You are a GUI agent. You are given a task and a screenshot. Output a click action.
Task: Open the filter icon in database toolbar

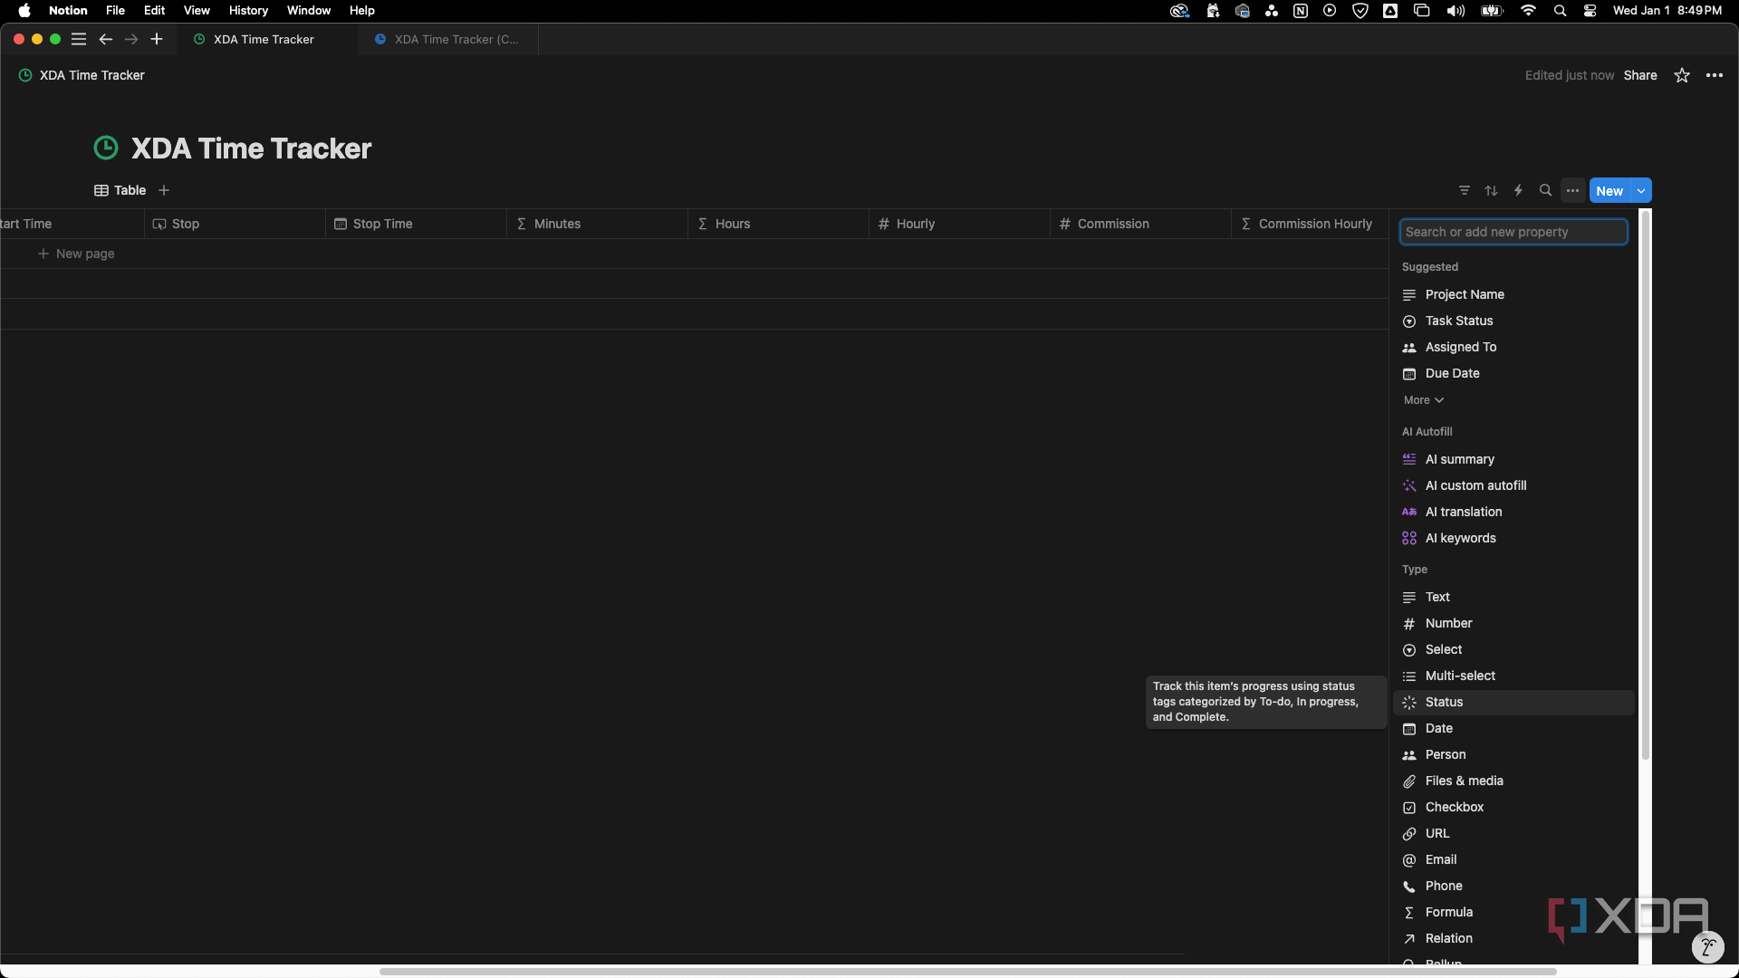pos(1465,190)
